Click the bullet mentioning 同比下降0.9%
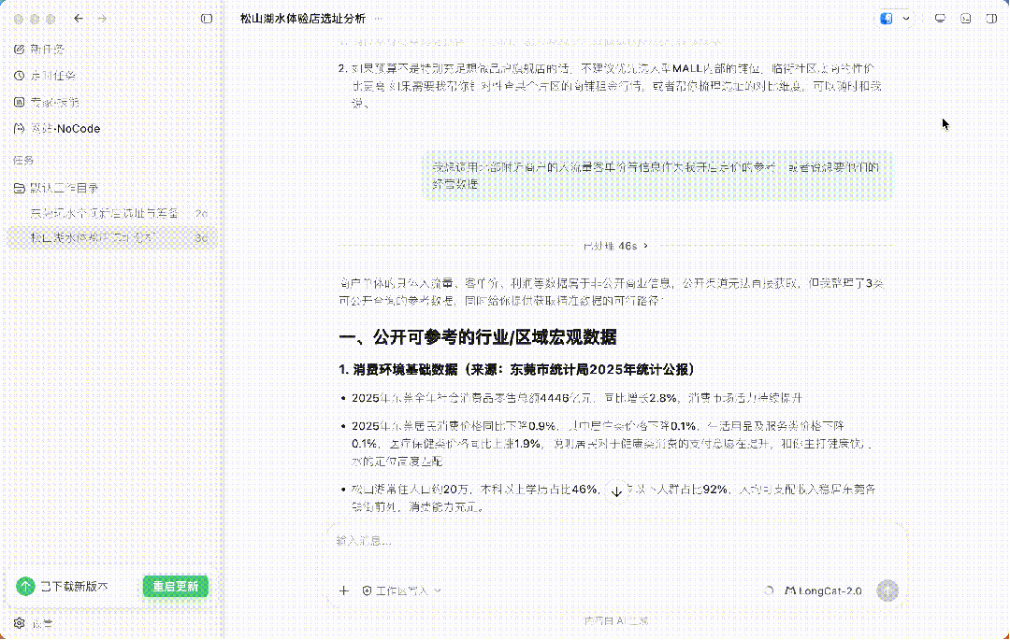This screenshot has width=1010, height=640. pos(612,444)
